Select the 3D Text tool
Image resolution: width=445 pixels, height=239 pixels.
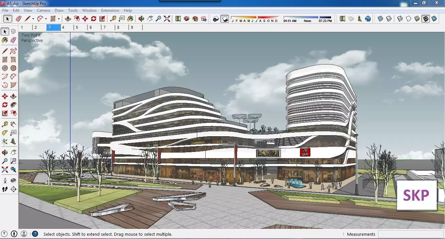[13, 141]
